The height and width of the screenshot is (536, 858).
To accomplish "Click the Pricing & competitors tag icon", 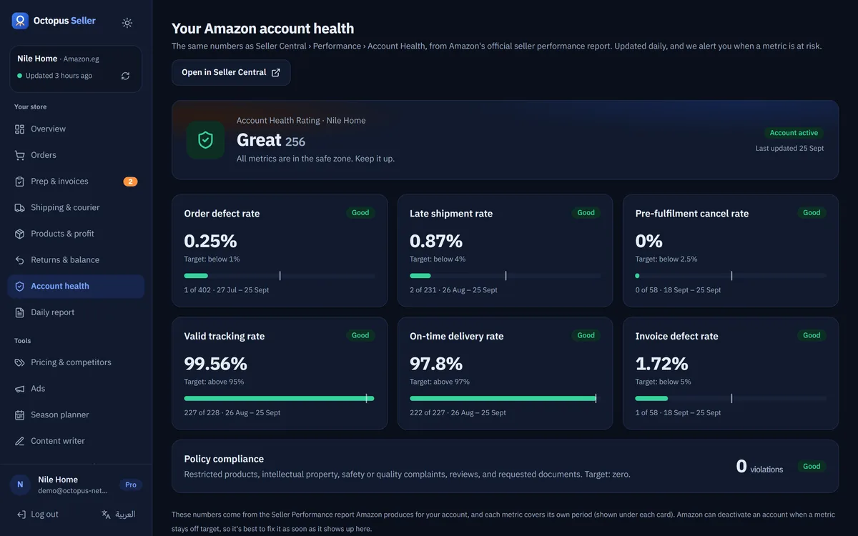I will 19,362.
